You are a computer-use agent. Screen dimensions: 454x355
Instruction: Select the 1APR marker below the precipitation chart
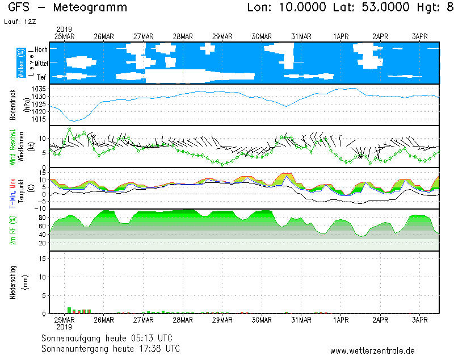[341, 320]
